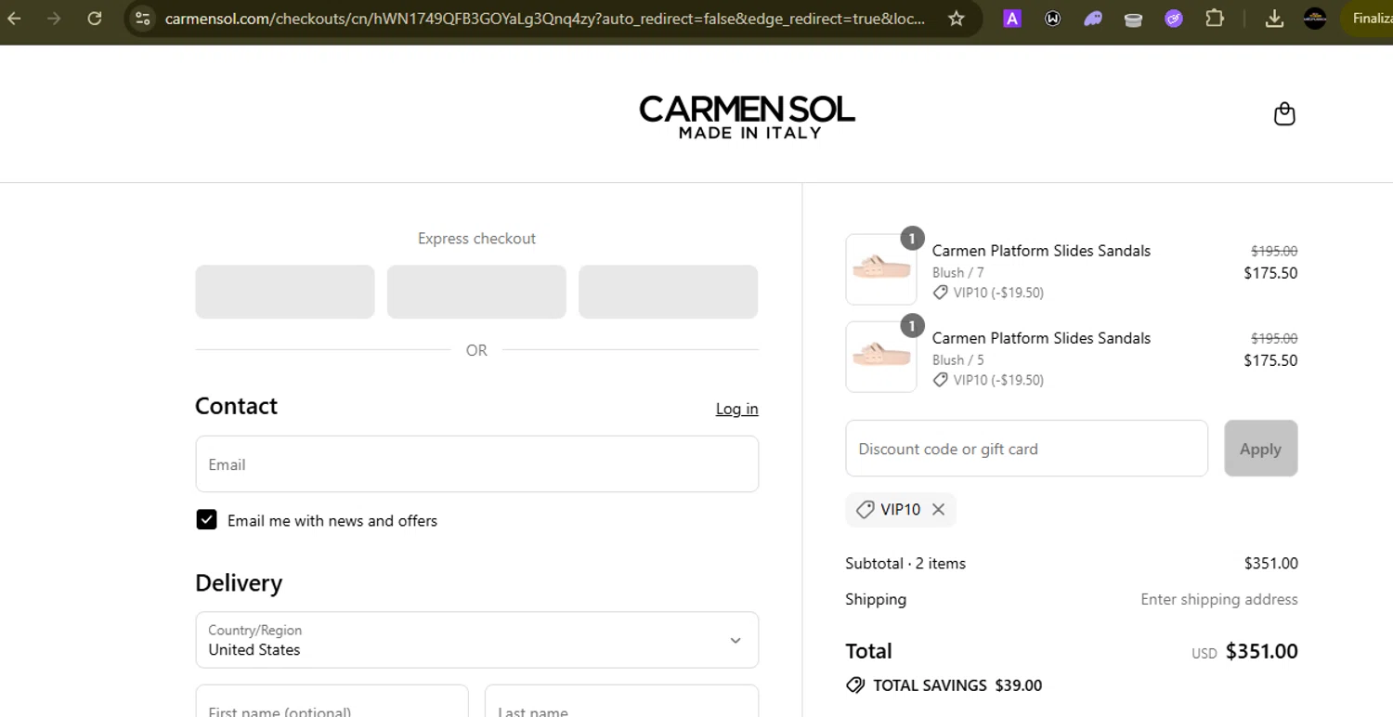The height and width of the screenshot is (717, 1393).
Task: Go back with browser back arrow
Action: coord(14,19)
